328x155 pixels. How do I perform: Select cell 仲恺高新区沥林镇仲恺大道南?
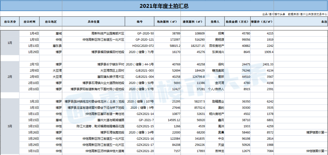94,151
